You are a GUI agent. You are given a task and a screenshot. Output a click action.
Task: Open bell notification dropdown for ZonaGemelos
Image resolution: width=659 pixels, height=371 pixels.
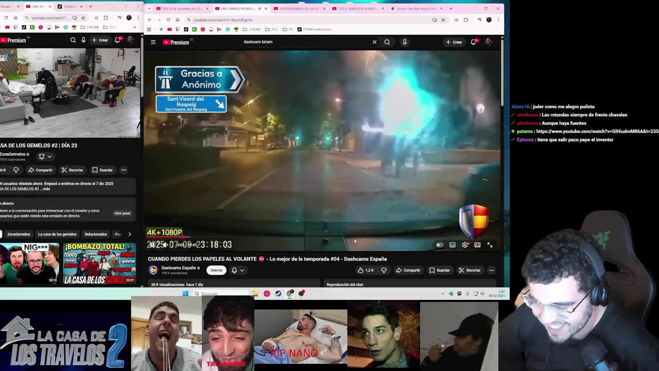point(45,157)
